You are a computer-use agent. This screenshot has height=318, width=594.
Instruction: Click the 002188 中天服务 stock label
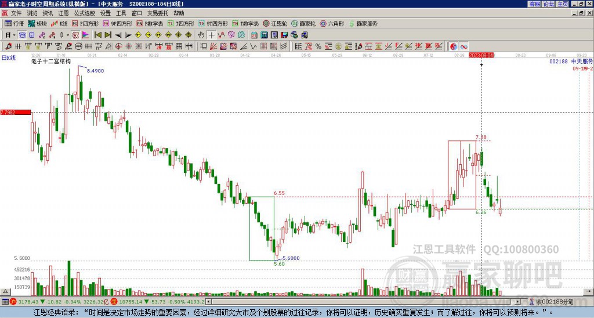[x=571, y=61]
